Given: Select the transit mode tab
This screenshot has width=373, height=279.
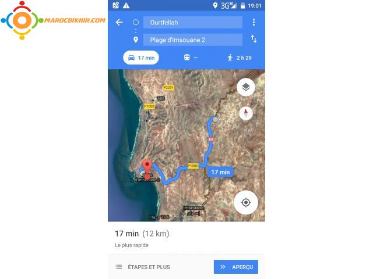Looking at the screenshot, I should tap(191, 58).
